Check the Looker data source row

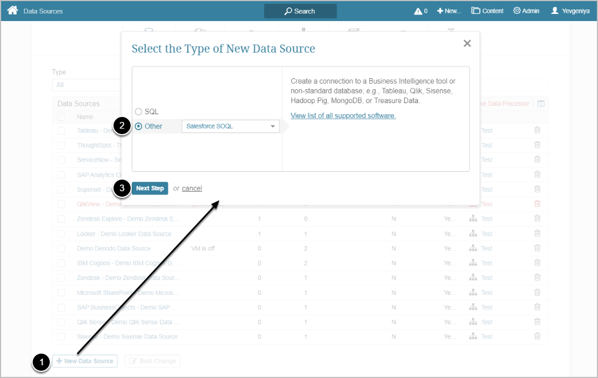(61, 234)
